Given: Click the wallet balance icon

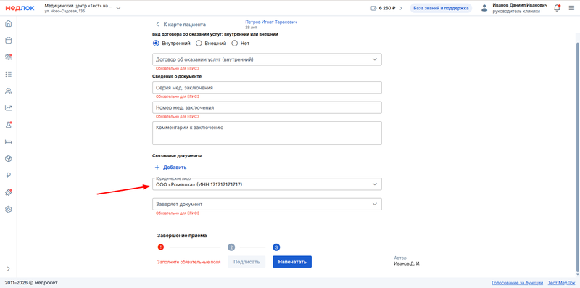Looking at the screenshot, I should click(x=373, y=8).
